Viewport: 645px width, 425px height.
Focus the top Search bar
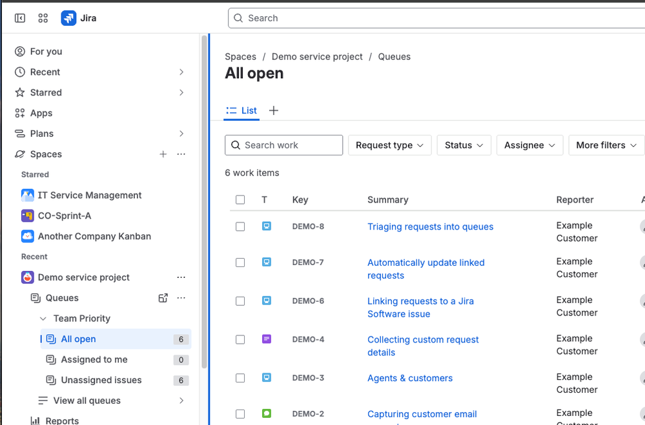tap(436, 18)
